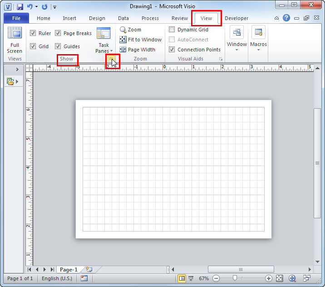Toggle the Page Breaks checkbox

pos(58,33)
